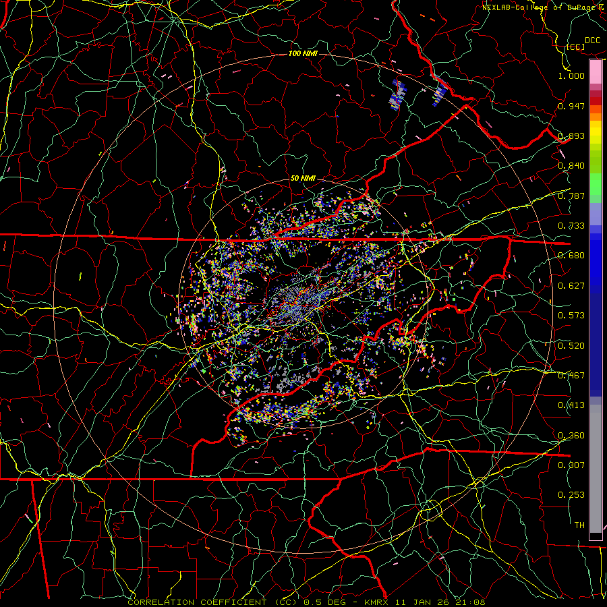Click the 0.360 legend value
Viewport: 607px width, 607px height.
(x=571, y=436)
